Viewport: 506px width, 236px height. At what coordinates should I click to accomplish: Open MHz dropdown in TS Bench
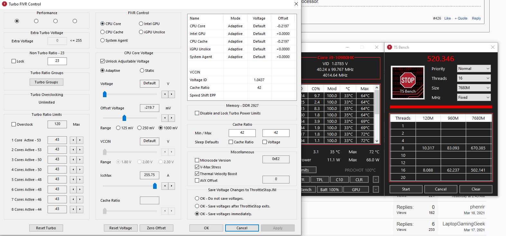[474, 97]
